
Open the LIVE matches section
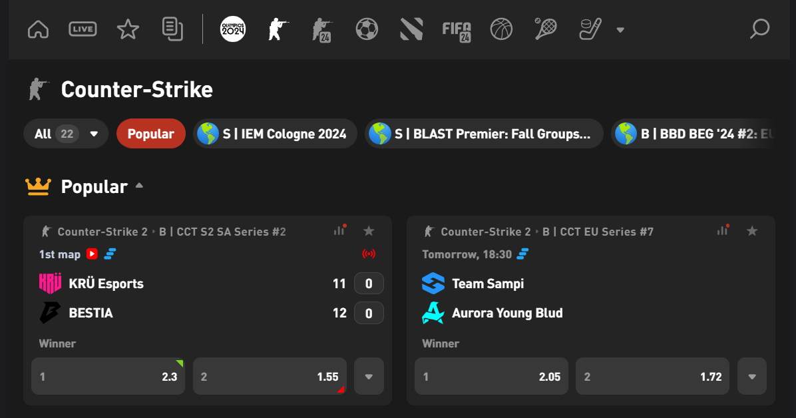[x=83, y=29]
